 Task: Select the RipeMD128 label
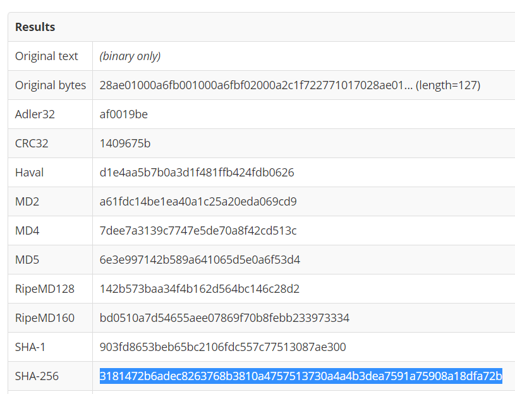(x=45, y=289)
